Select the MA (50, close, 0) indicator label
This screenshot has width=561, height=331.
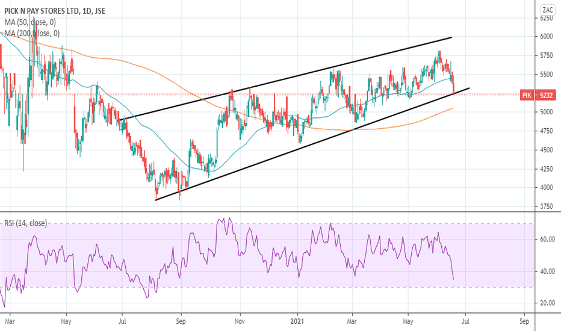(30, 22)
